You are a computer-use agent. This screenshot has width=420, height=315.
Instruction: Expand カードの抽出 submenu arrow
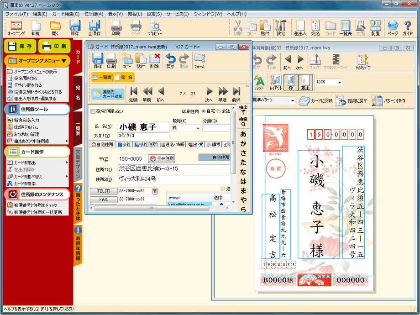[67, 163]
